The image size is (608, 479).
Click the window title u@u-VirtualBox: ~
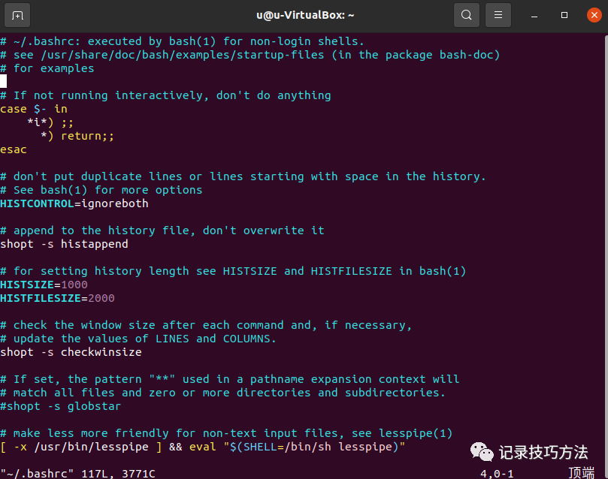click(x=305, y=15)
